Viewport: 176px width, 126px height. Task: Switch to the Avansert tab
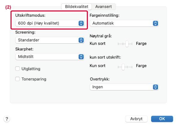(x=103, y=7)
